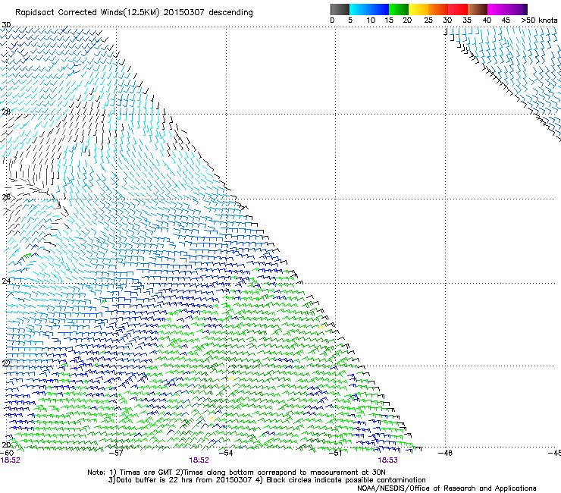Viewport: 561px width, 493px height.
Task: Click the '18:52' time label near -54
Action: (x=199, y=460)
